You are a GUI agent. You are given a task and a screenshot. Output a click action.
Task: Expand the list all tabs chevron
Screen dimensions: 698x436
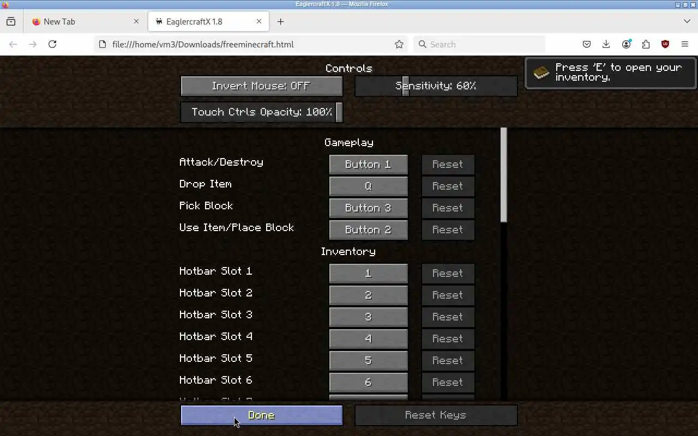click(687, 22)
